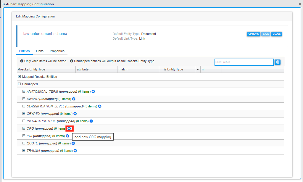Add new ORG mapping plus icon
The image size is (303, 182).
point(69,128)
